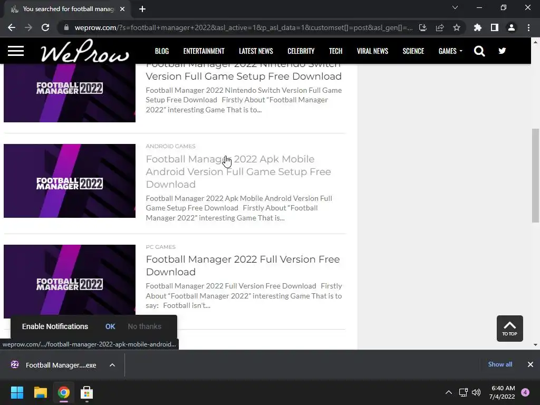Expand the GAMES dropdown menu

(x=450, y=51)
